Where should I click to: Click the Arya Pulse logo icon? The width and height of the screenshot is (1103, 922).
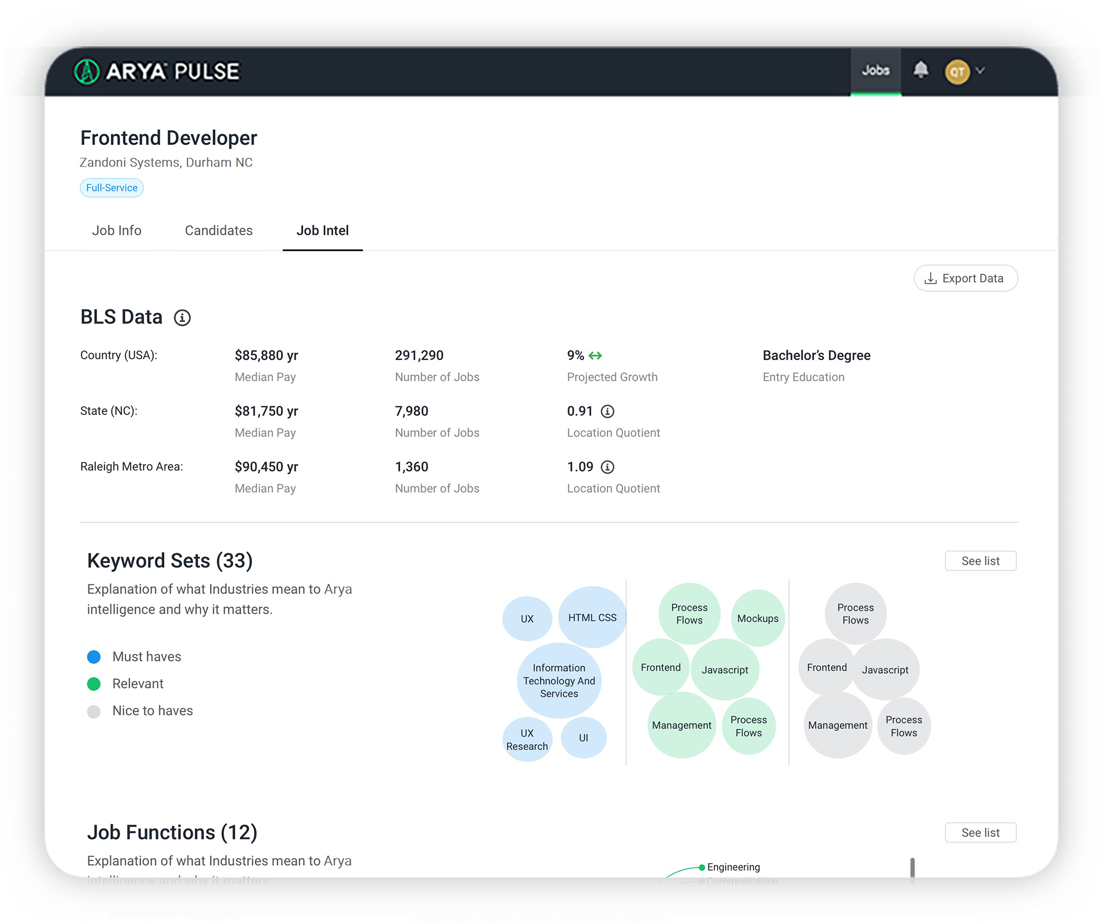(87, 71)
